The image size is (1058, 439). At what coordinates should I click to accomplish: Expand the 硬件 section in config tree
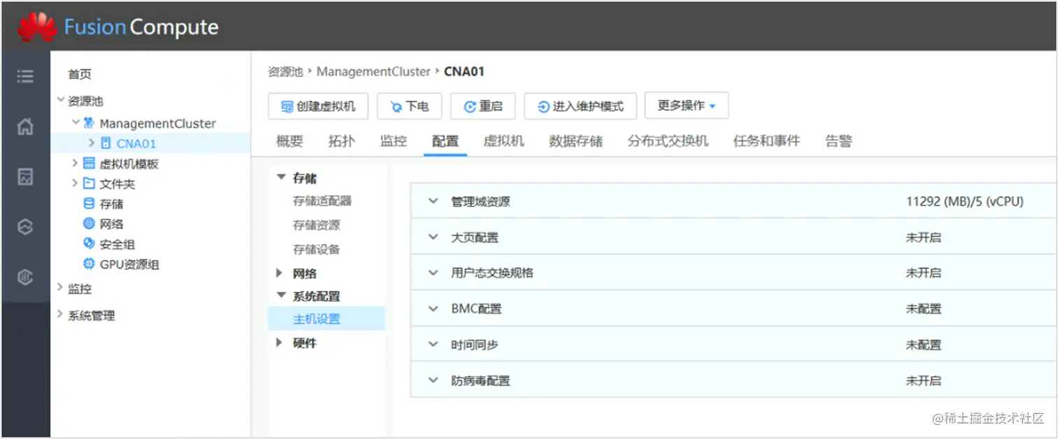coord(279,343)
